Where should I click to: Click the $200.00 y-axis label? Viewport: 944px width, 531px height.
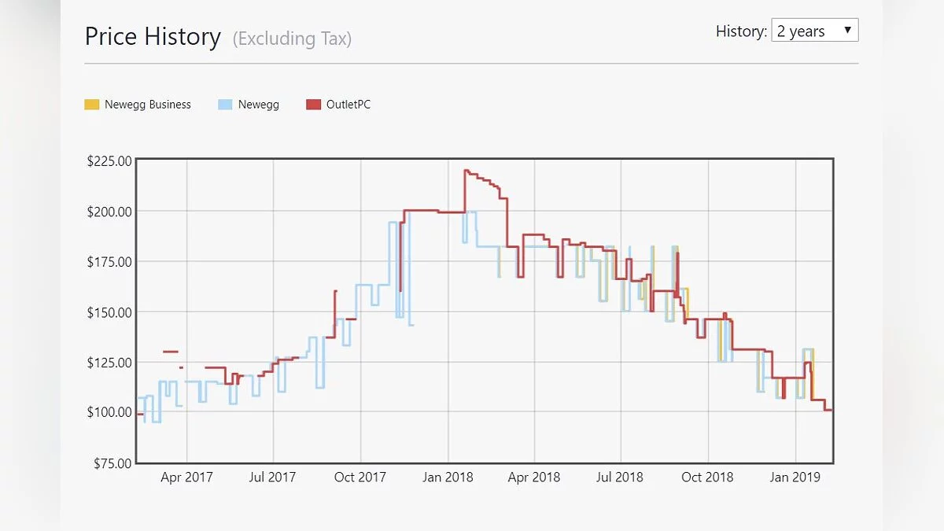pyautogui.click(x=109, y=211)
